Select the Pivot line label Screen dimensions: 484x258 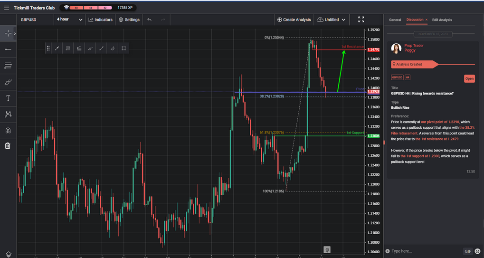tap(360, 89)
